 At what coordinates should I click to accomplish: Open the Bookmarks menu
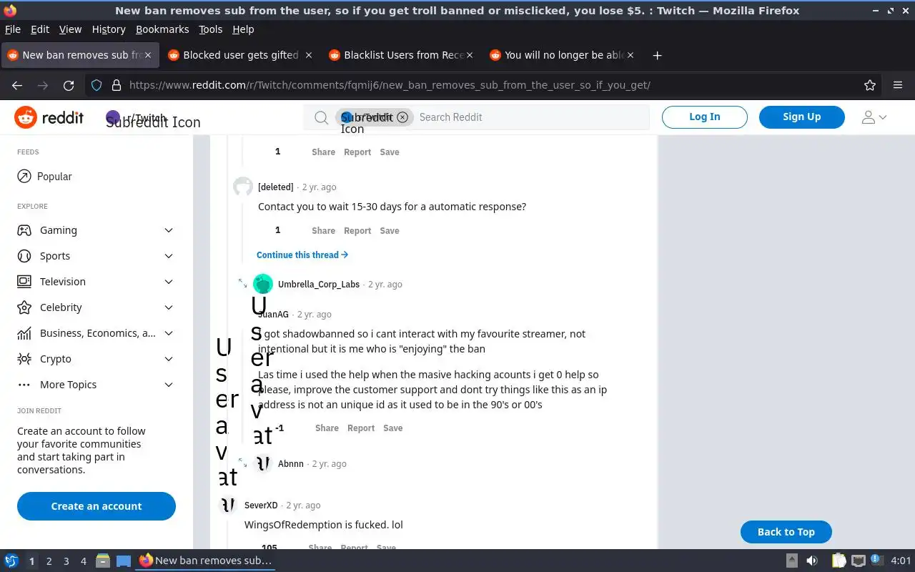point(162,29)
